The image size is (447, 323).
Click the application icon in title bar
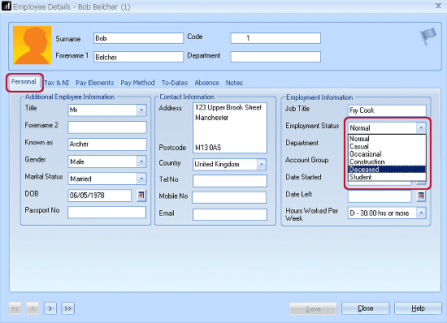coord(7,6)
